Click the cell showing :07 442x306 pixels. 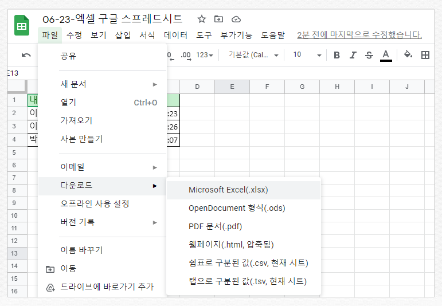(173, 140)
